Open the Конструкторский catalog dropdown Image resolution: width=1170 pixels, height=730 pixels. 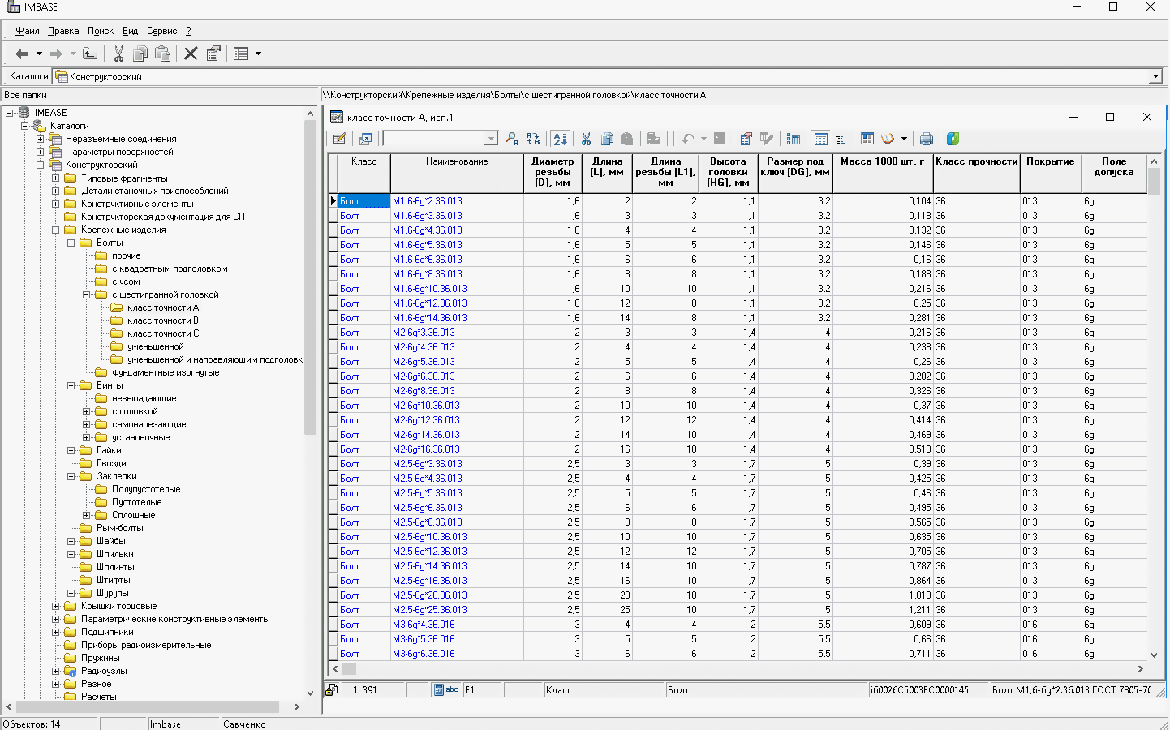click(x=1155, y=77)
